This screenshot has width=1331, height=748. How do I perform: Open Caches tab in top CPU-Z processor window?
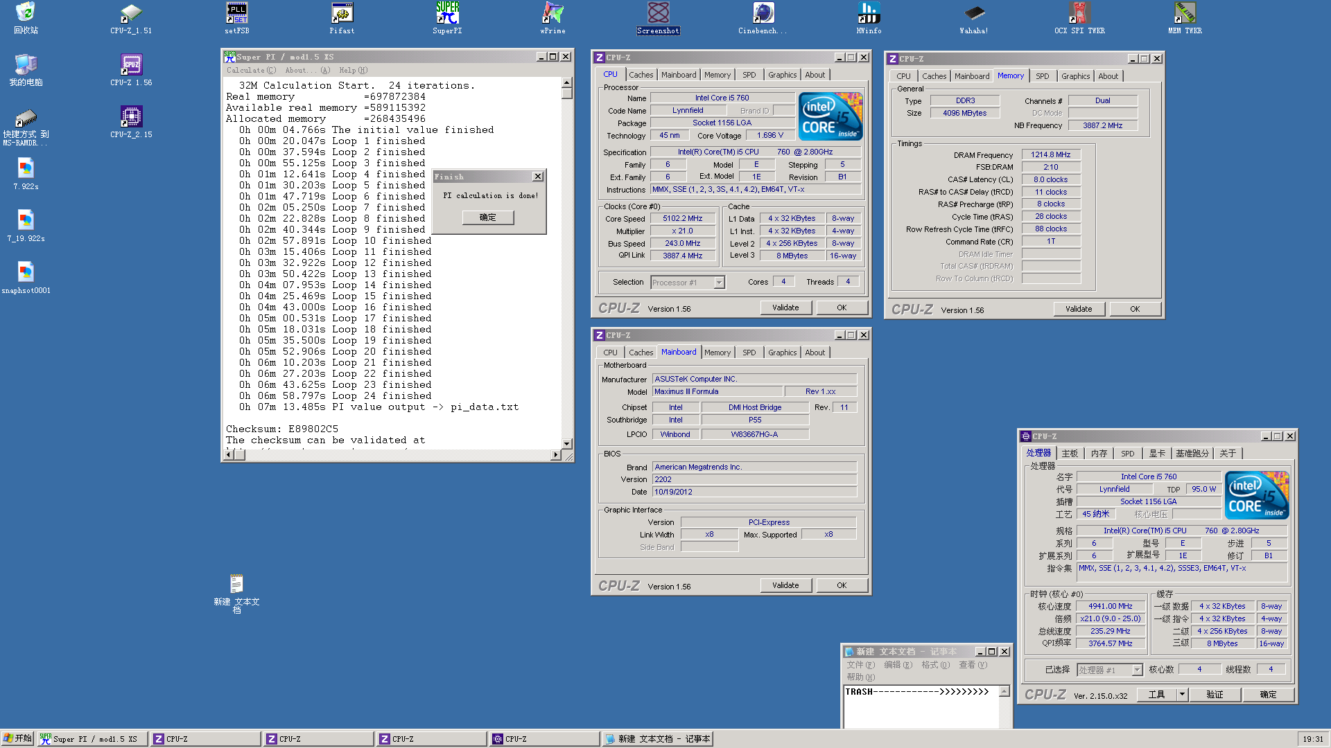[641, 75]
